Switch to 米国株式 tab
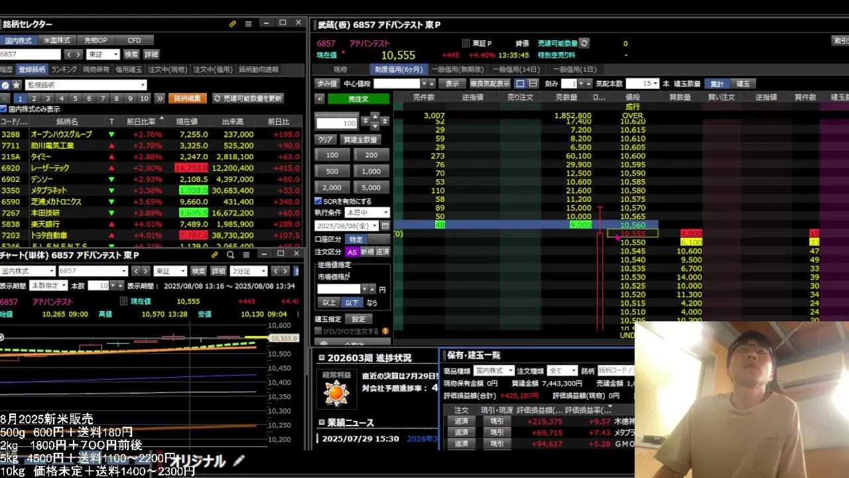This screenshot has height=478, width=849. point(57,40)
